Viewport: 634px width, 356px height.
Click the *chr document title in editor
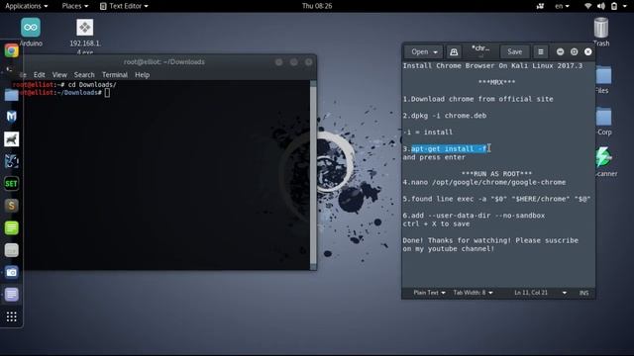(480, 48)
